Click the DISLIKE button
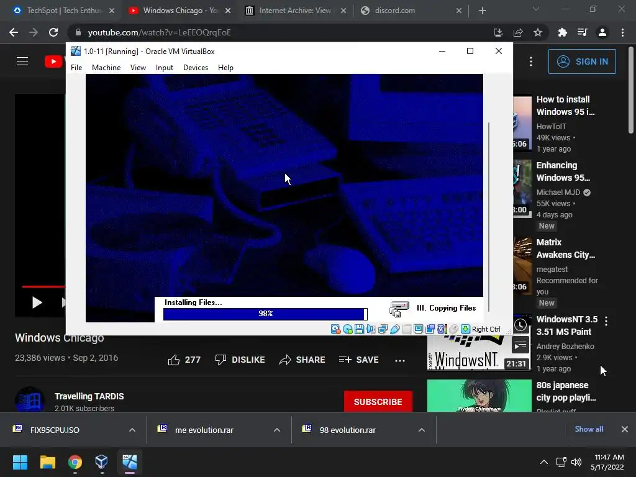This screenshot has height=477, width=636. click(x=240, y=360)
